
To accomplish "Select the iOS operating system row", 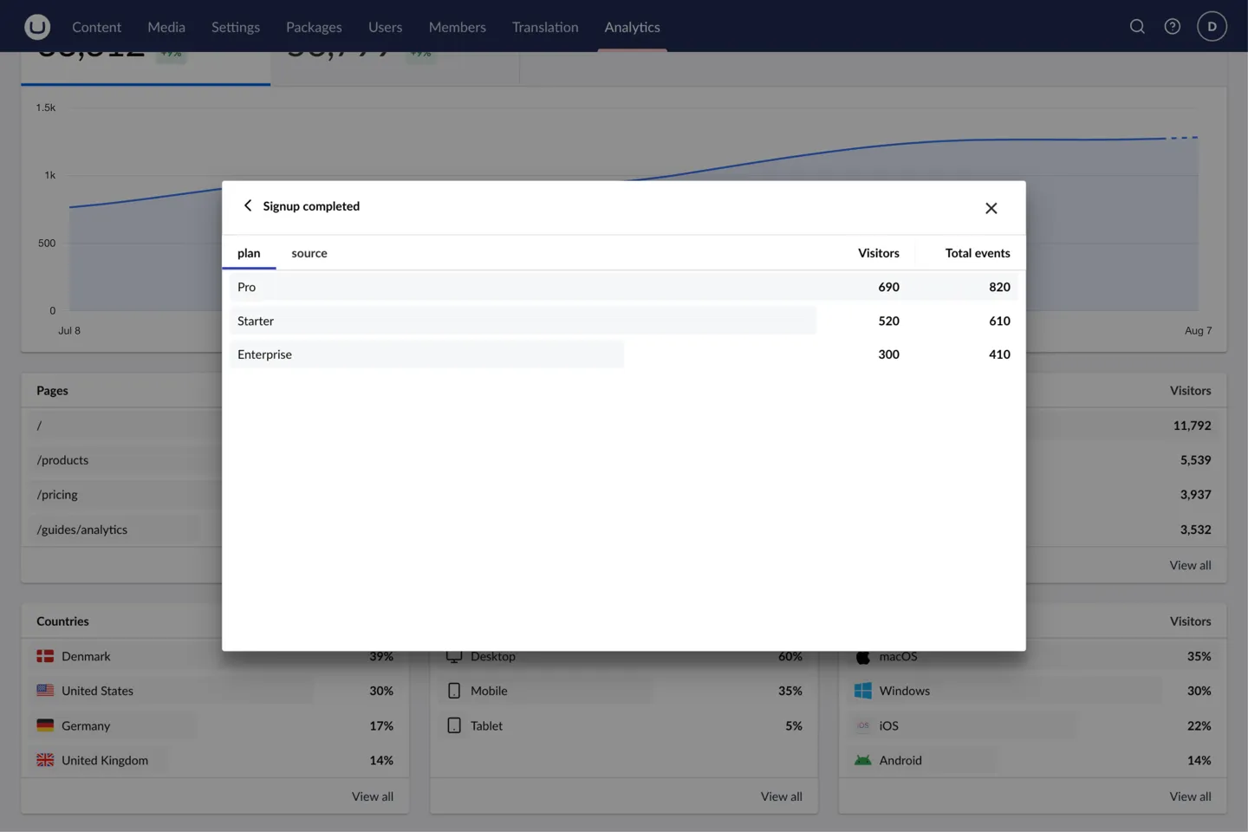I will click(1032, 725).
